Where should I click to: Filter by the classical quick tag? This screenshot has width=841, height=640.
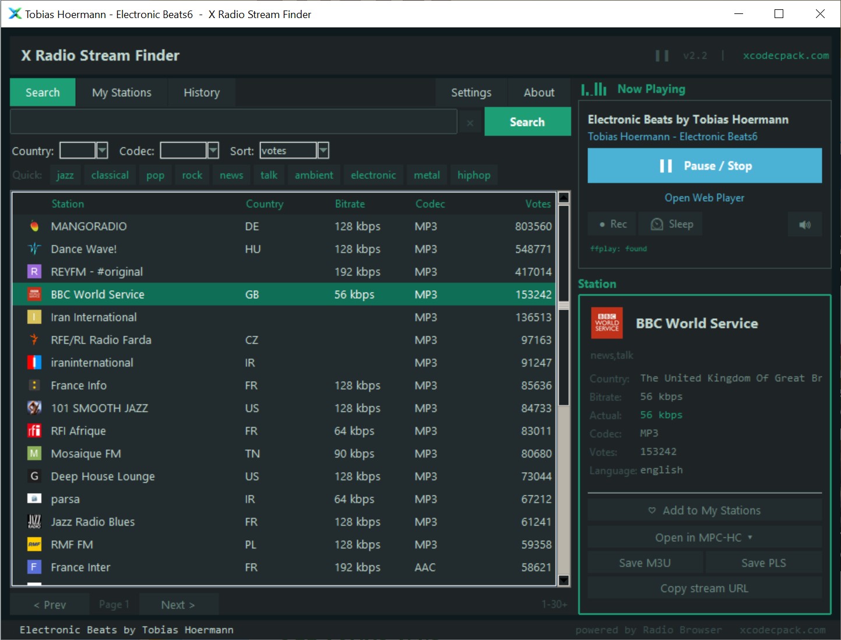(x=110, y=175)
